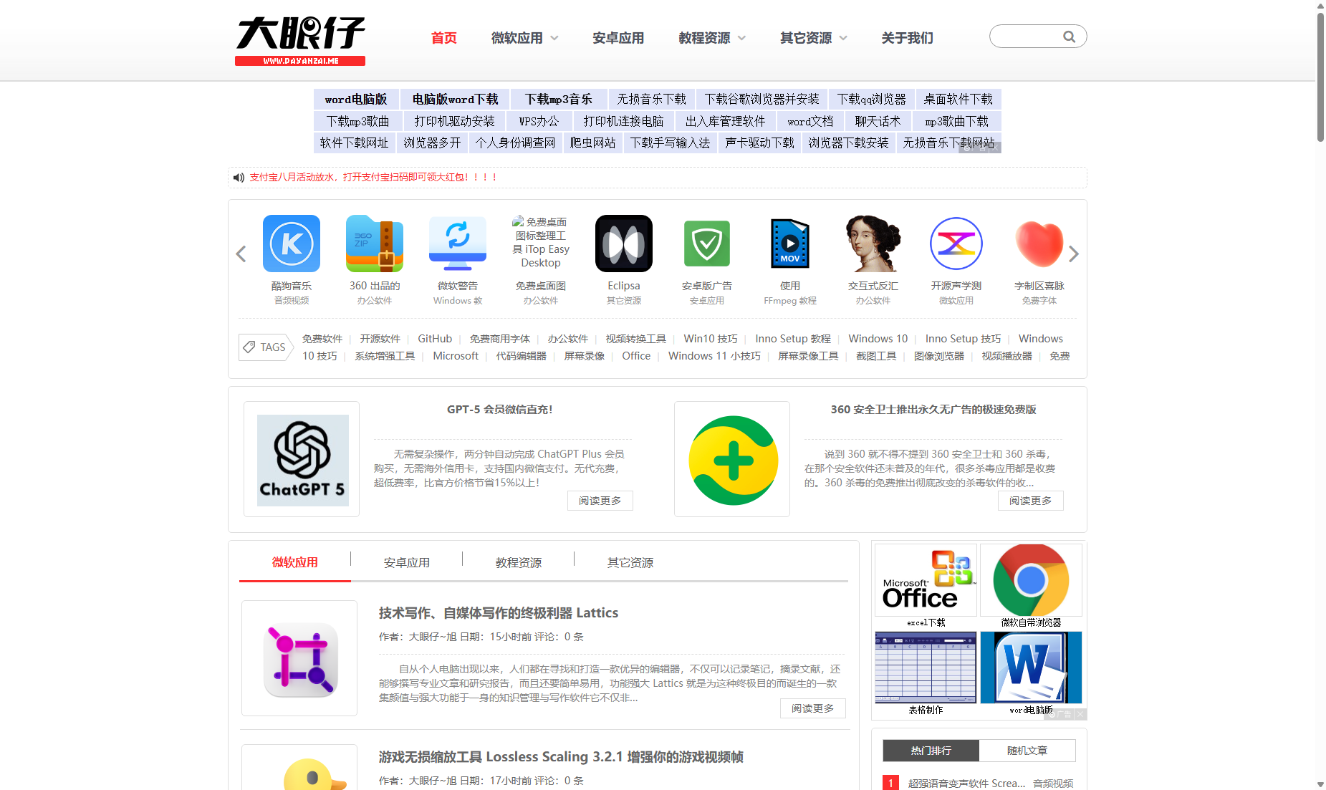This screenshot has height=790, width=1326.
Task: Open the Eclipsa app icon
Action: [x=624, y=244]
